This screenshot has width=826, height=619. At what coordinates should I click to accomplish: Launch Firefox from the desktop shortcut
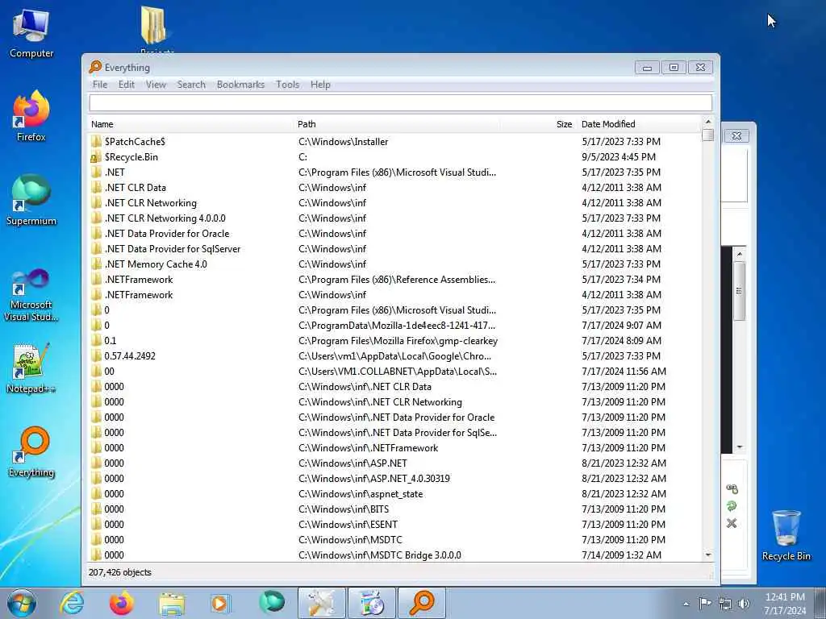click(31, 116)
